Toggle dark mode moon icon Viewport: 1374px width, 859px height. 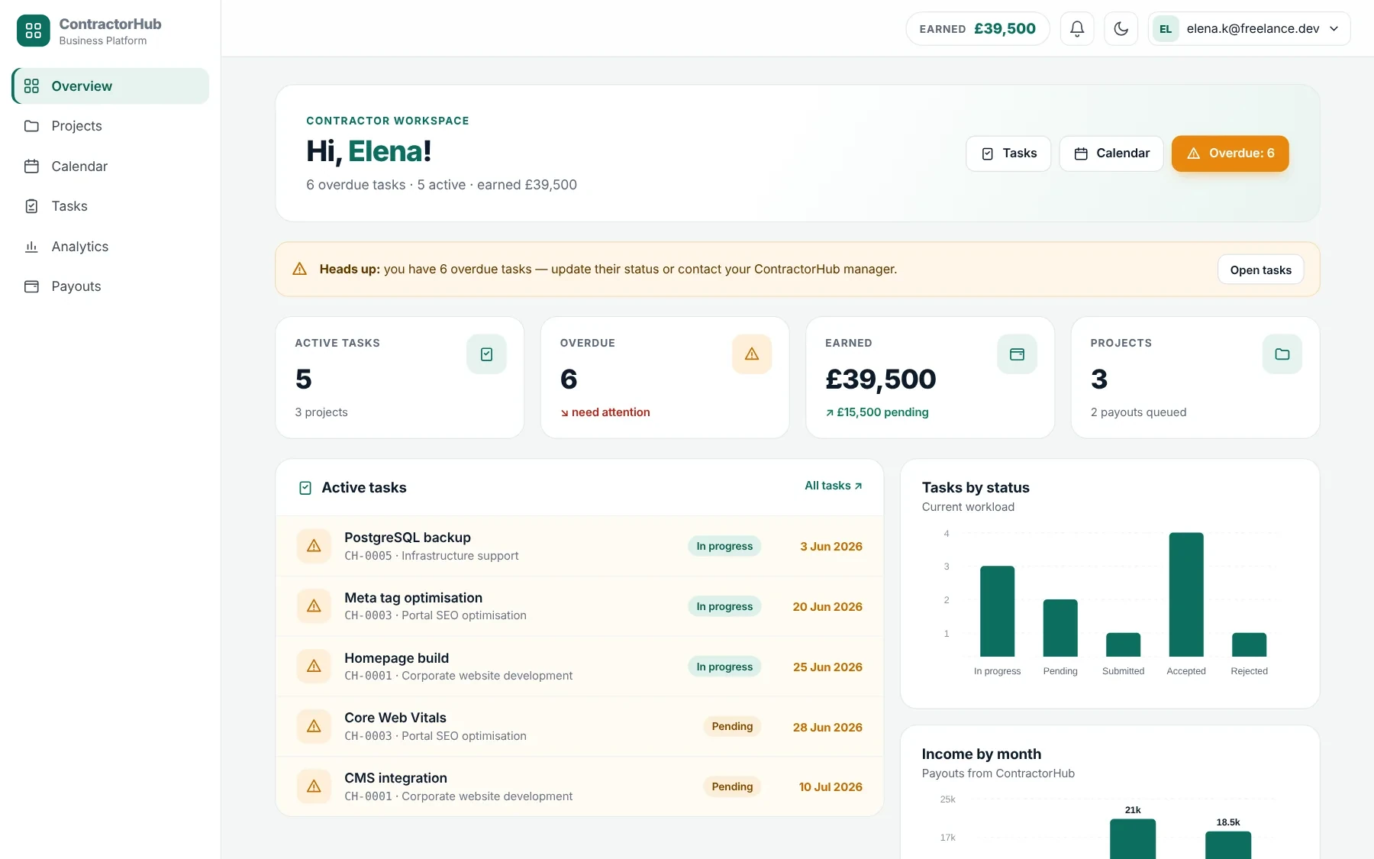1121,29
